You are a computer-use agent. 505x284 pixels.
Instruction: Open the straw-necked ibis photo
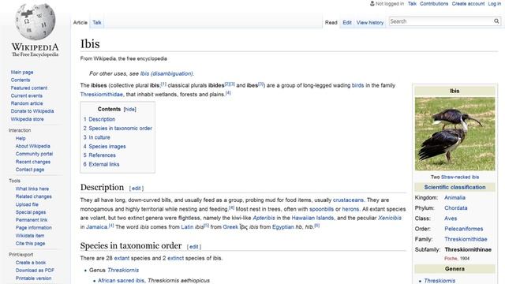tap(454, 134)
